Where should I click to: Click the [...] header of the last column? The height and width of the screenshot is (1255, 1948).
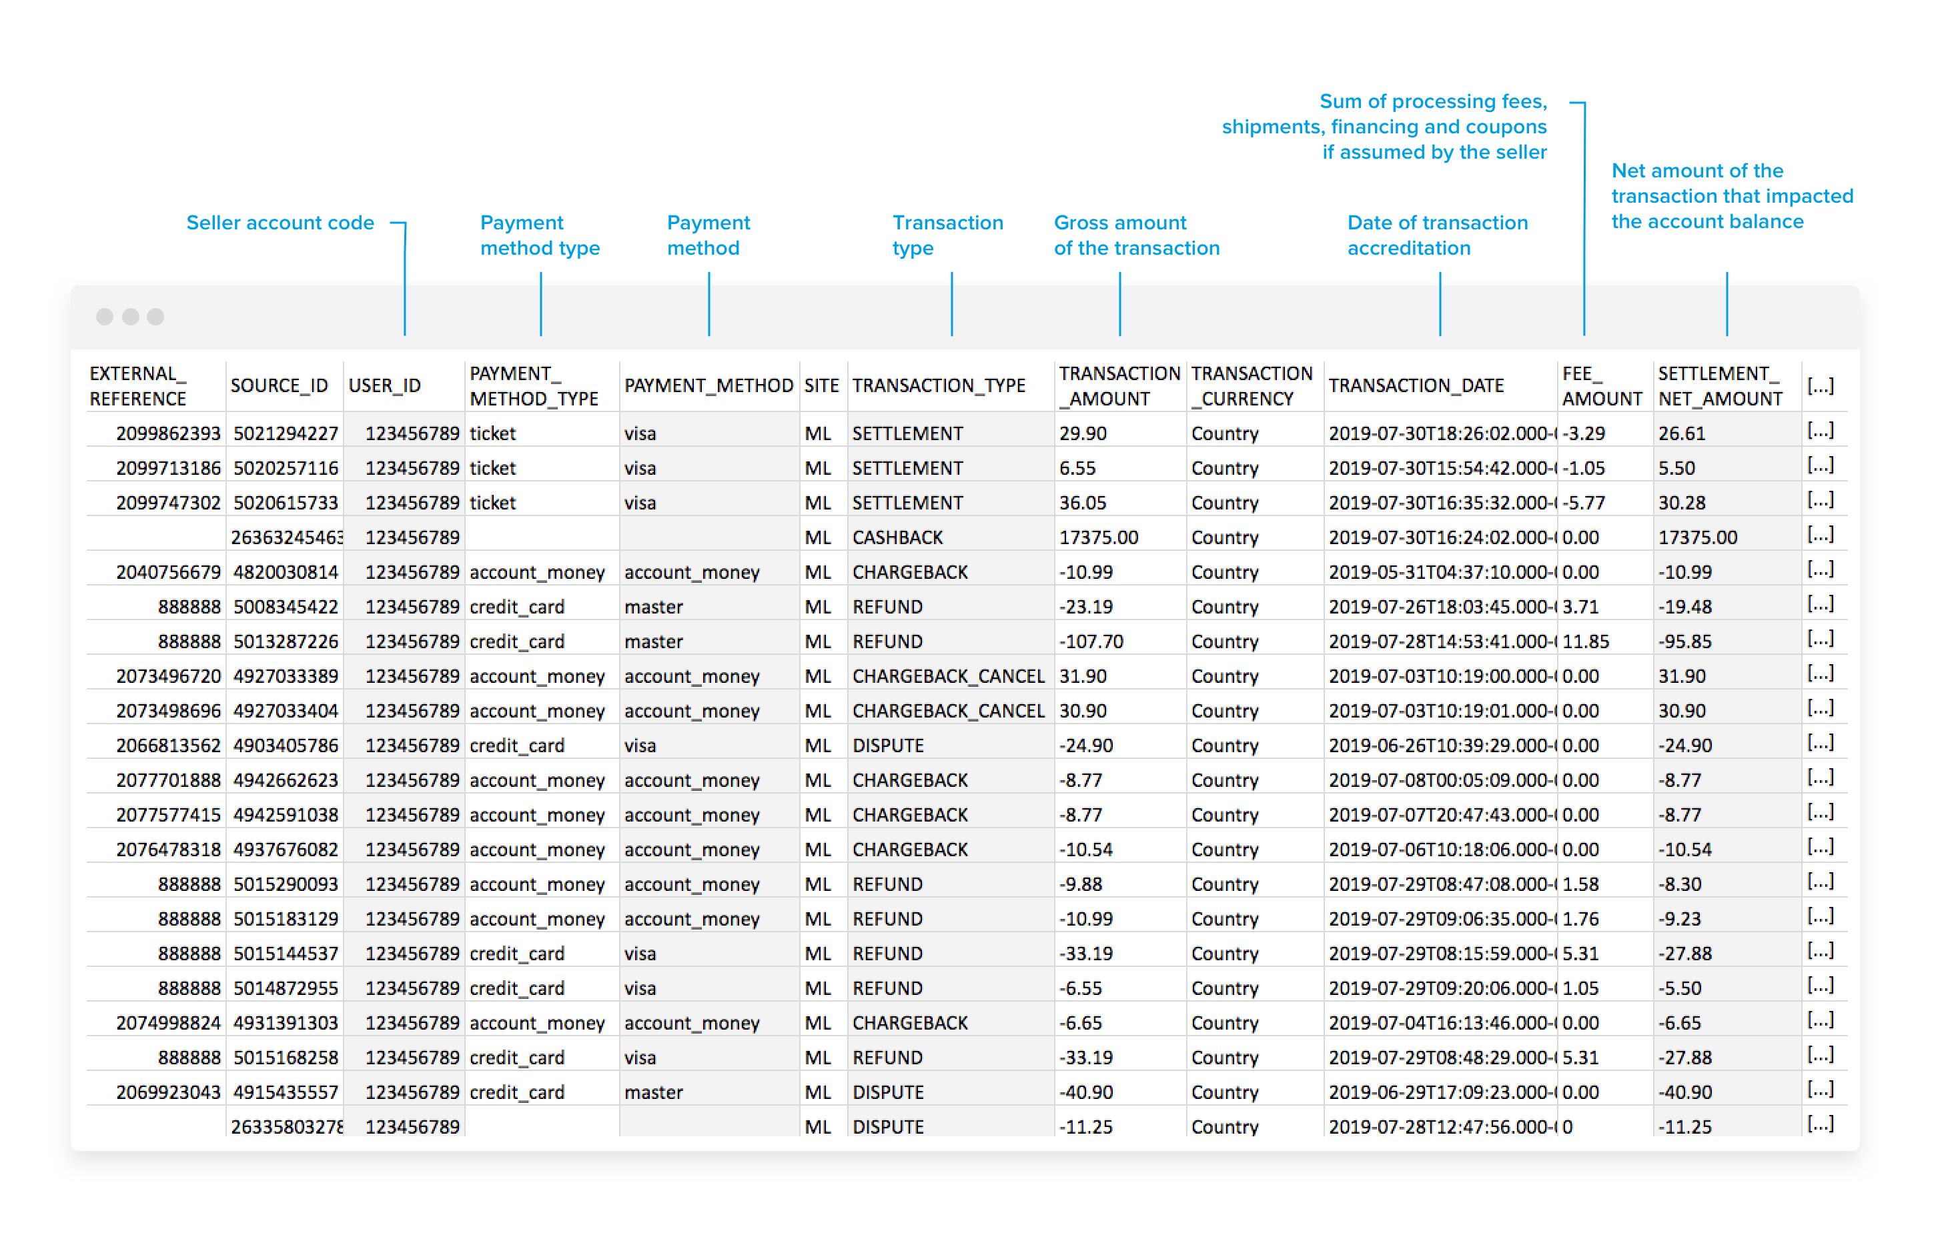(1820, 385)
